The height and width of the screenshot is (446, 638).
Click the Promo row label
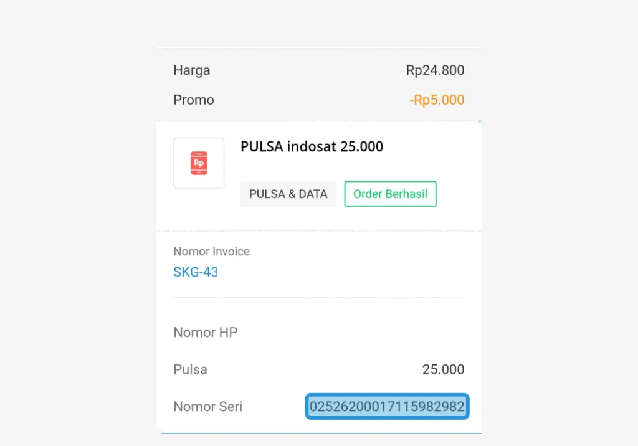(193, 100)
